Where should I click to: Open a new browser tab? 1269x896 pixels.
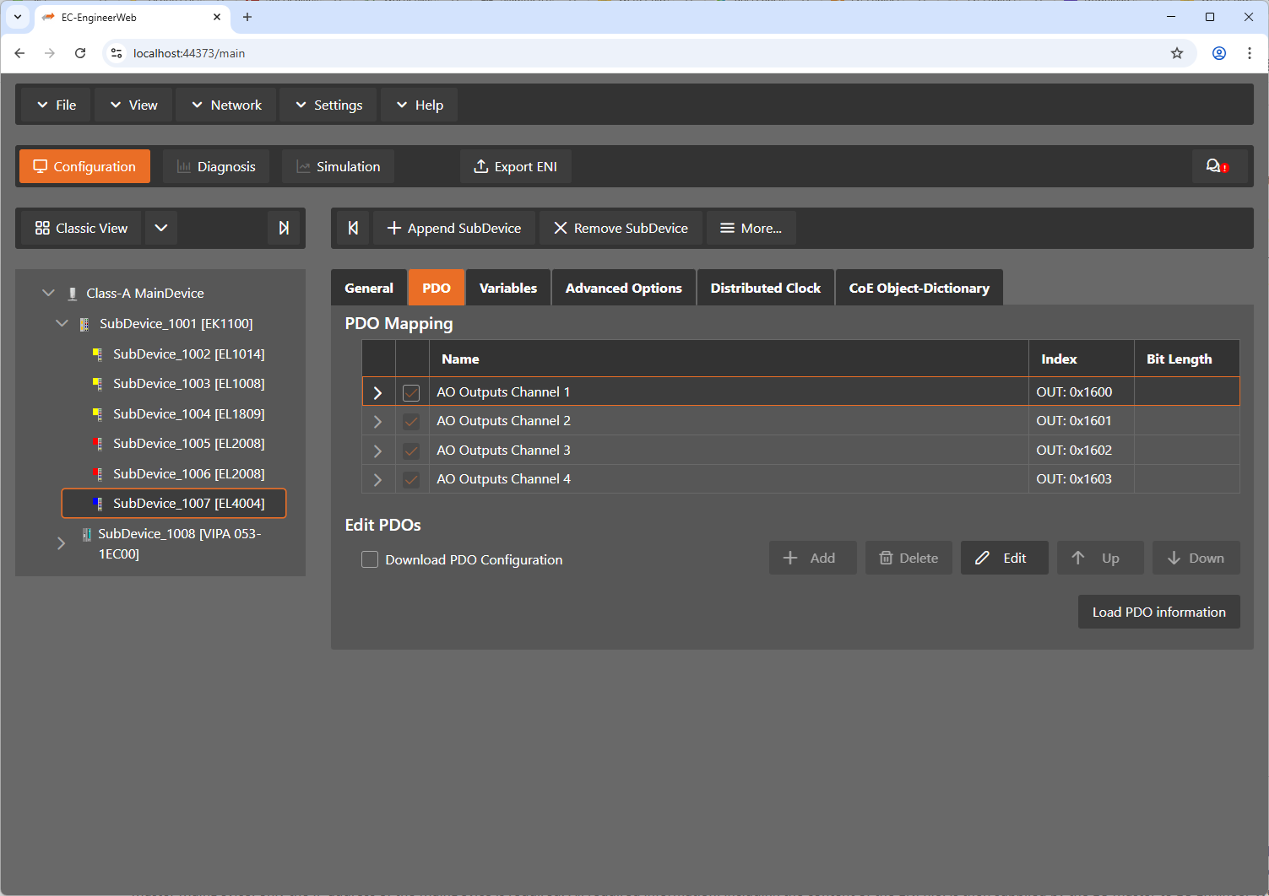tap(247, 17)
